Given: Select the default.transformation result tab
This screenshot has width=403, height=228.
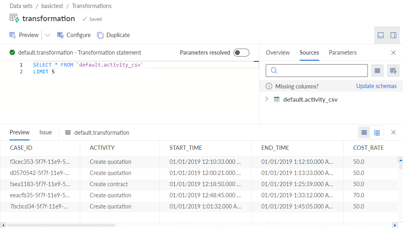Looking at the screenshot, I should coord(97,132).
